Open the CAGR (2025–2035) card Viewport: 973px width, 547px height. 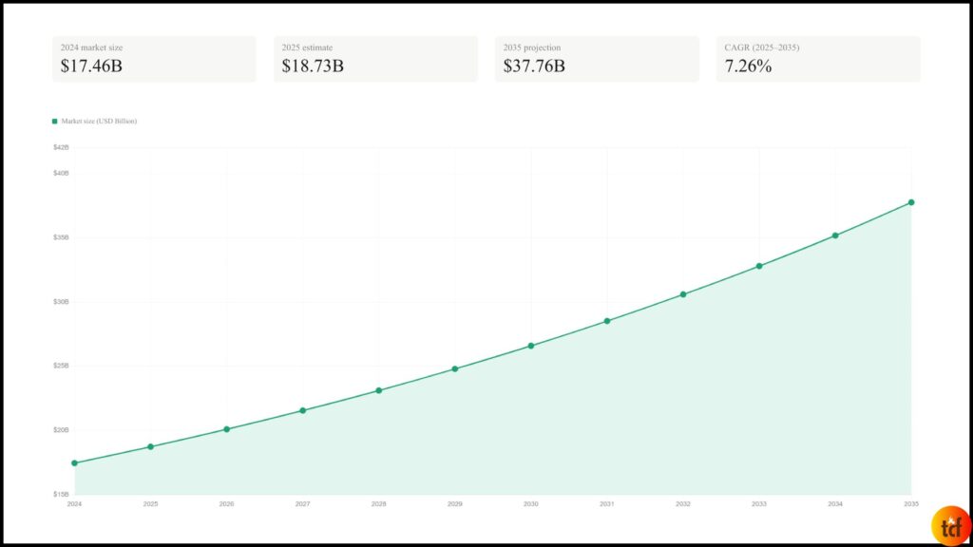point(818,59)
